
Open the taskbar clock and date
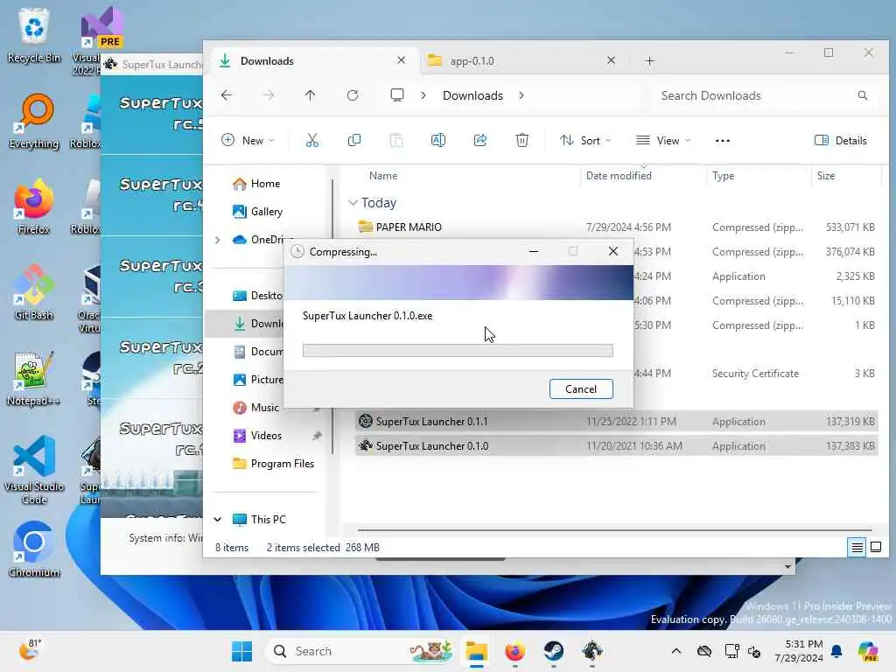click(799, 651)
